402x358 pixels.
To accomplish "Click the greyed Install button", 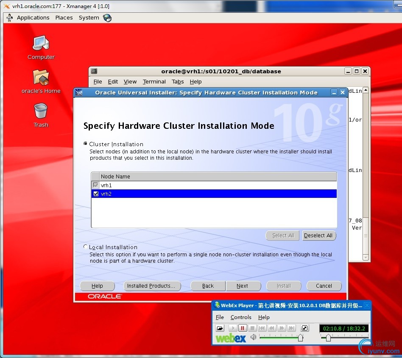I will (284, 286).
